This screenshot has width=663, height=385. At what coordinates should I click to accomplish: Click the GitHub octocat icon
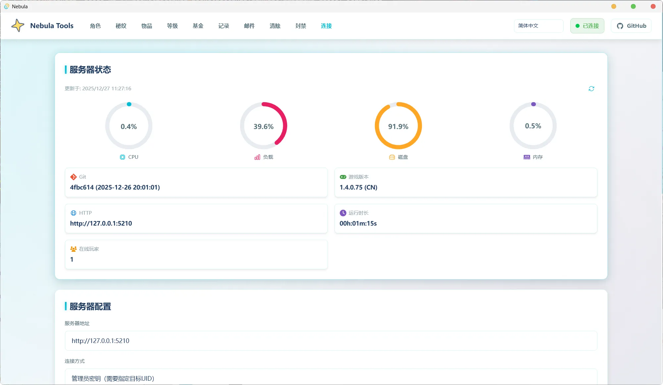[x=620, y=26]
